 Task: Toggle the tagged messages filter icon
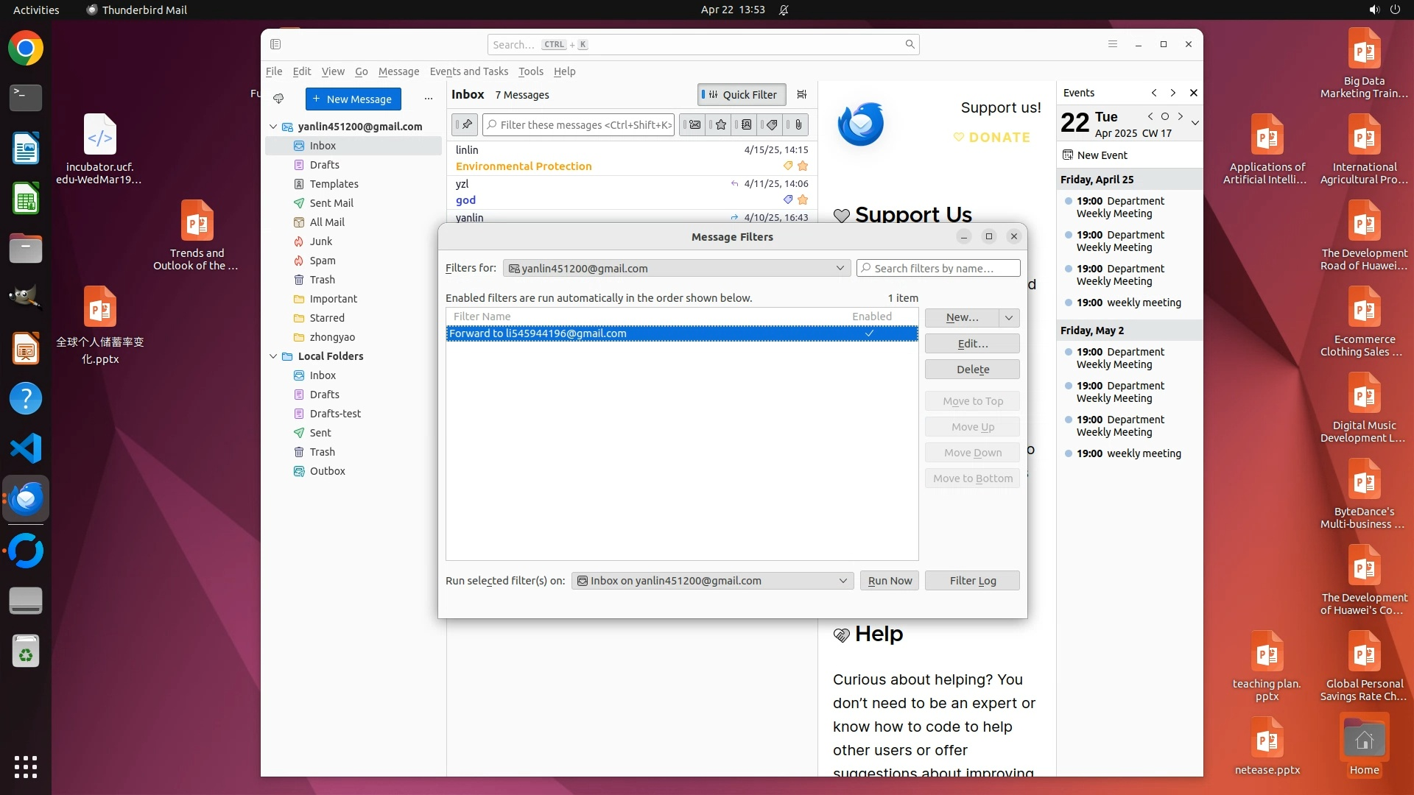[x=772, y=125]
